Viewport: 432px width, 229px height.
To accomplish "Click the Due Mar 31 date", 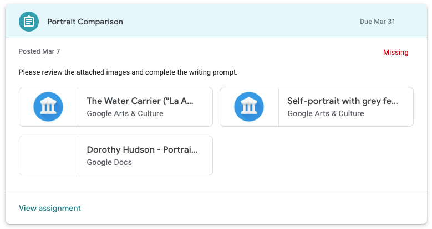I will pos(377,22).
